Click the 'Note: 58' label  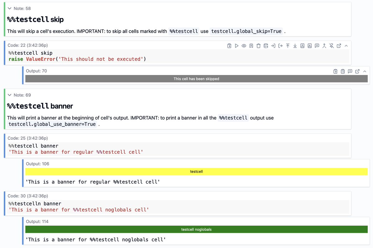22,8
